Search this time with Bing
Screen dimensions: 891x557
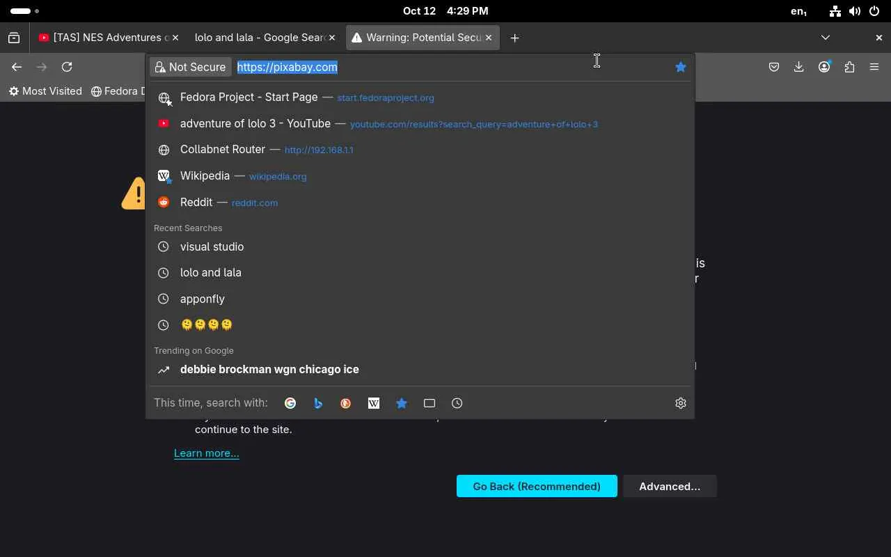click(x=318, y=403)
